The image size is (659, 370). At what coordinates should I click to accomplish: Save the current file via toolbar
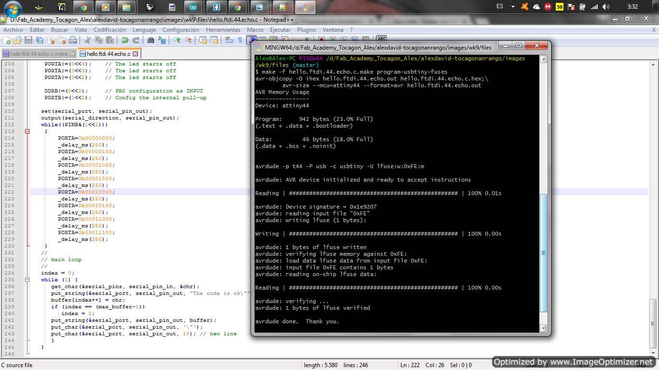pos(28,40)
